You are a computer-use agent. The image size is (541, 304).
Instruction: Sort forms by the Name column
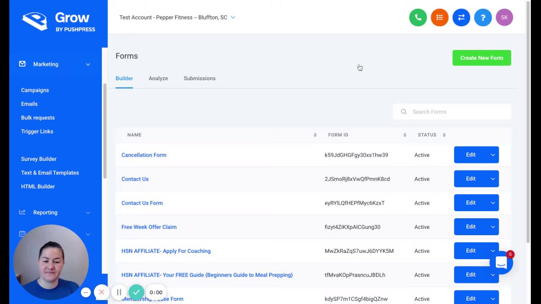(x=315, y=135)
